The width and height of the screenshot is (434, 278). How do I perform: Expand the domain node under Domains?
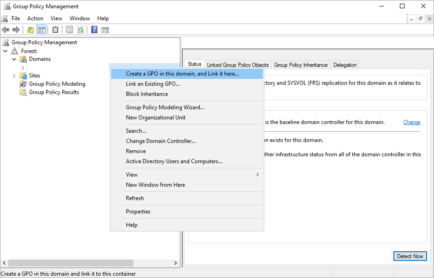[x=23, y=68]
